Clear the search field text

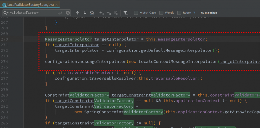point(68,13)
